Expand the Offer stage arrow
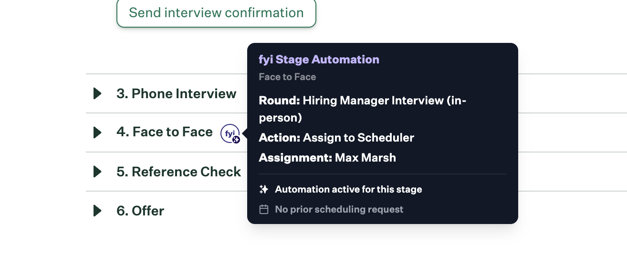Screen dimensions: 627x265 coord(97,211)
